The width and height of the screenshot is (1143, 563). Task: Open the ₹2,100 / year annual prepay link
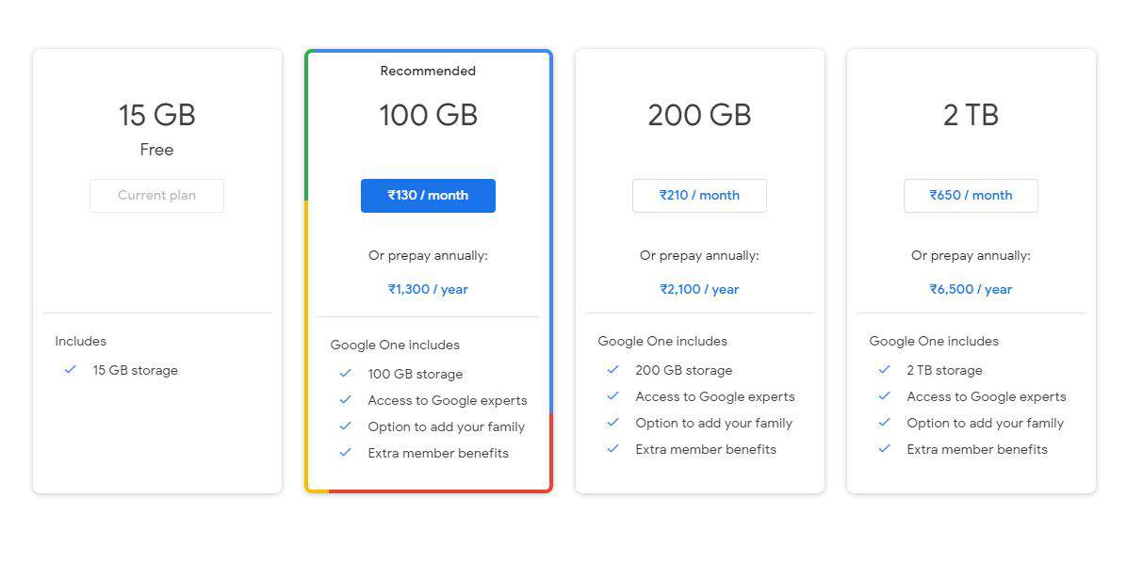pyautogui.click(x=699, y=289)
